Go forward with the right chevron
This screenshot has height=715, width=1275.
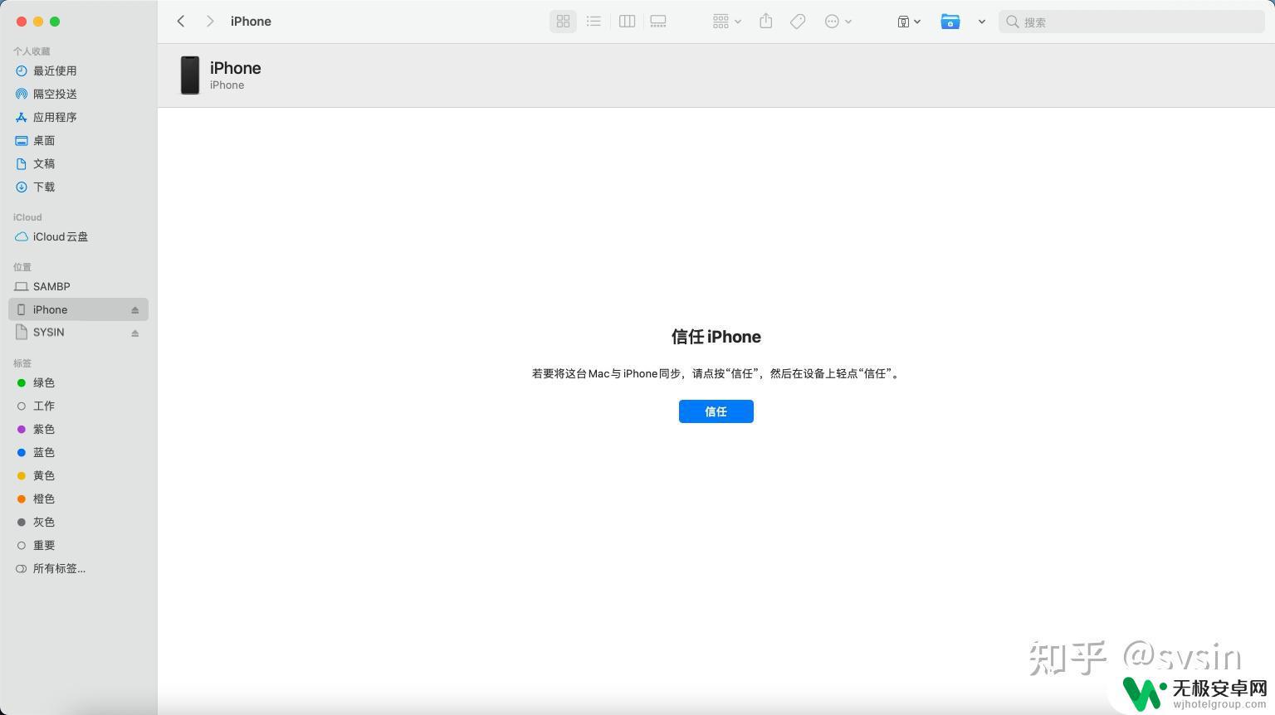click(x=210, y=22)
